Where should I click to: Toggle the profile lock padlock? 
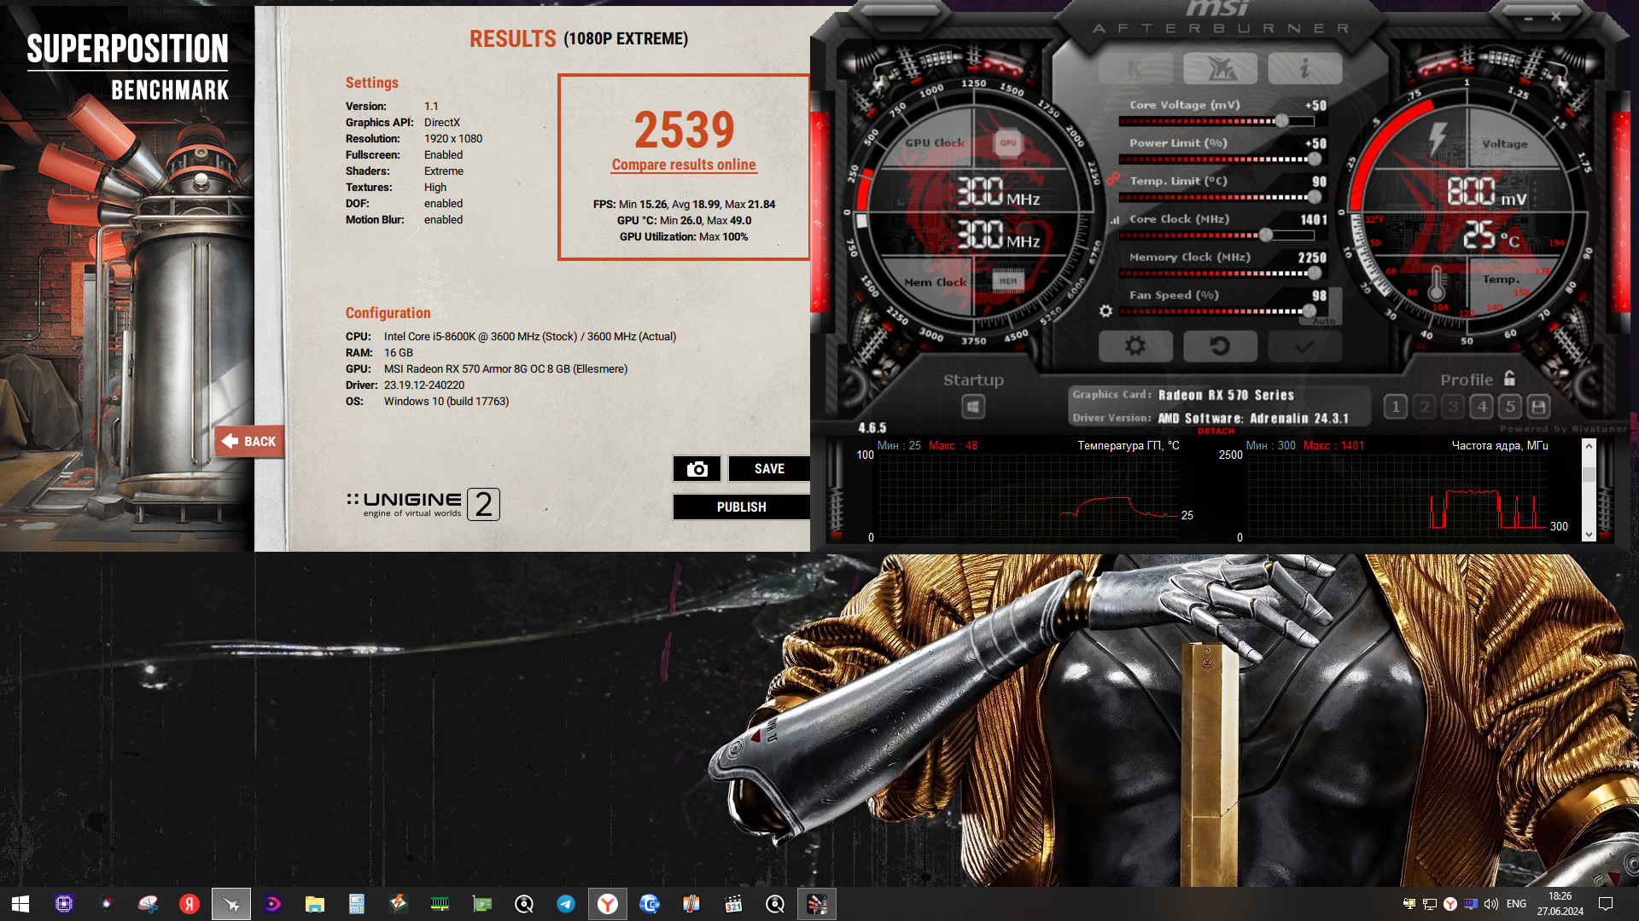coord(1509,379)
